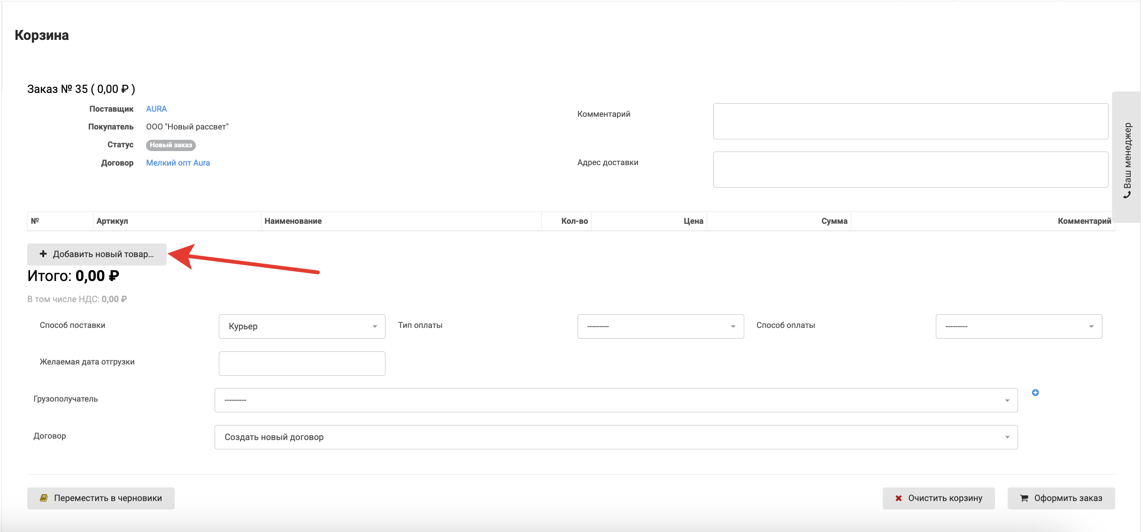Click the blue plus icon beside Грузополучатель
The image size is (1141, 532).
click(x=1035, y=393)
